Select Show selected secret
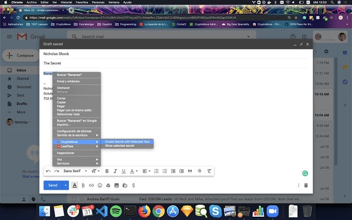Screen dimensions: 352x220 (x=127, y=146)
